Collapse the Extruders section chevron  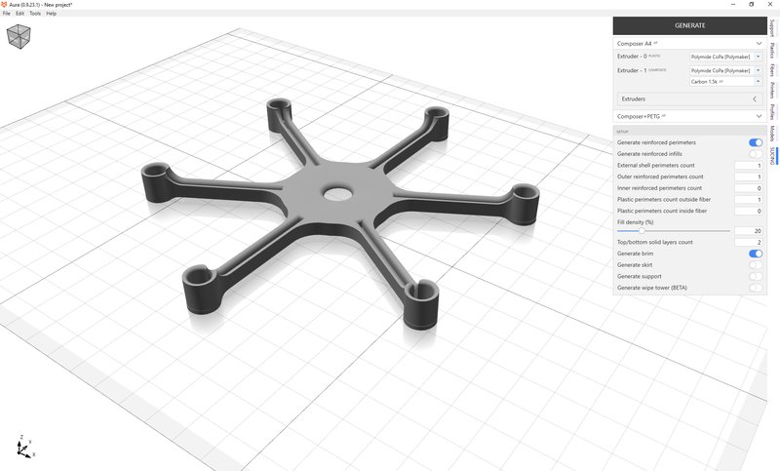pyautogui.click(x=755, y=99)
